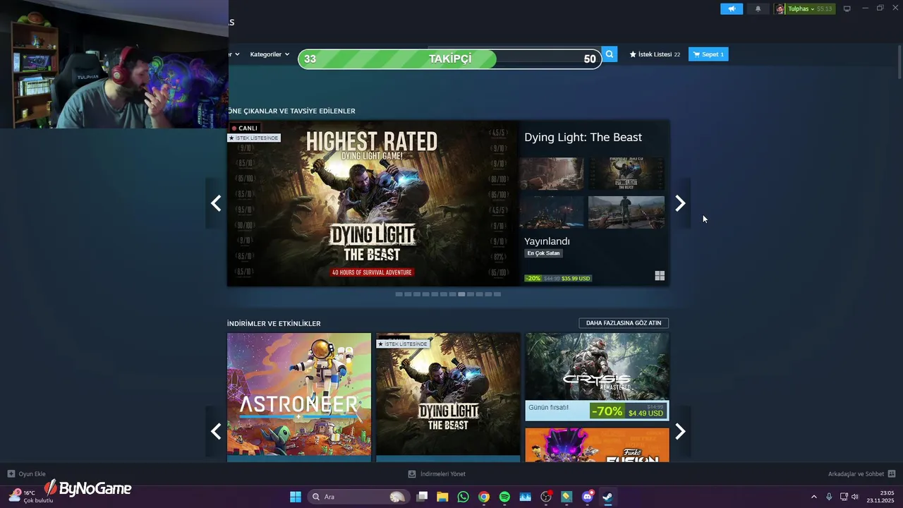Screen dimensions: 903x508
Task: Open İstek Listesi wishlist link
Action: click(655, 54)
